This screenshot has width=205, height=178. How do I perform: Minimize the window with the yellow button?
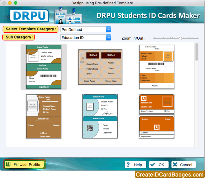click(x=10, y=3)
